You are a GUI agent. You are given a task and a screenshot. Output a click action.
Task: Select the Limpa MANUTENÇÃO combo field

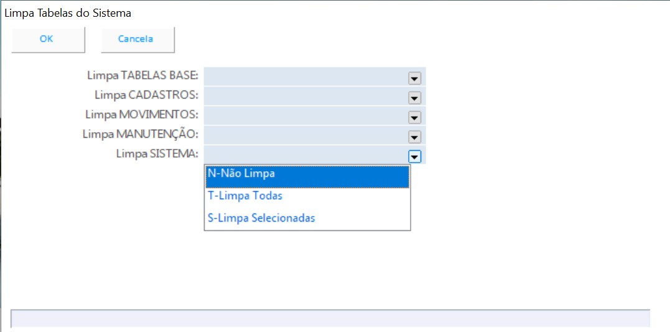[305, 135]
